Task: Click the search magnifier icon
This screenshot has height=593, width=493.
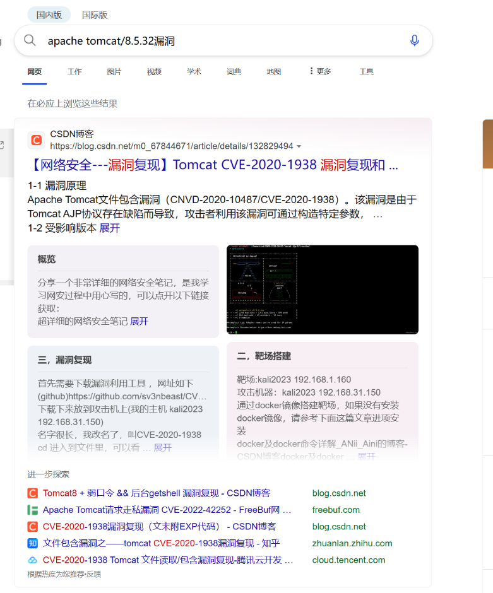Action: pos(30,40)
